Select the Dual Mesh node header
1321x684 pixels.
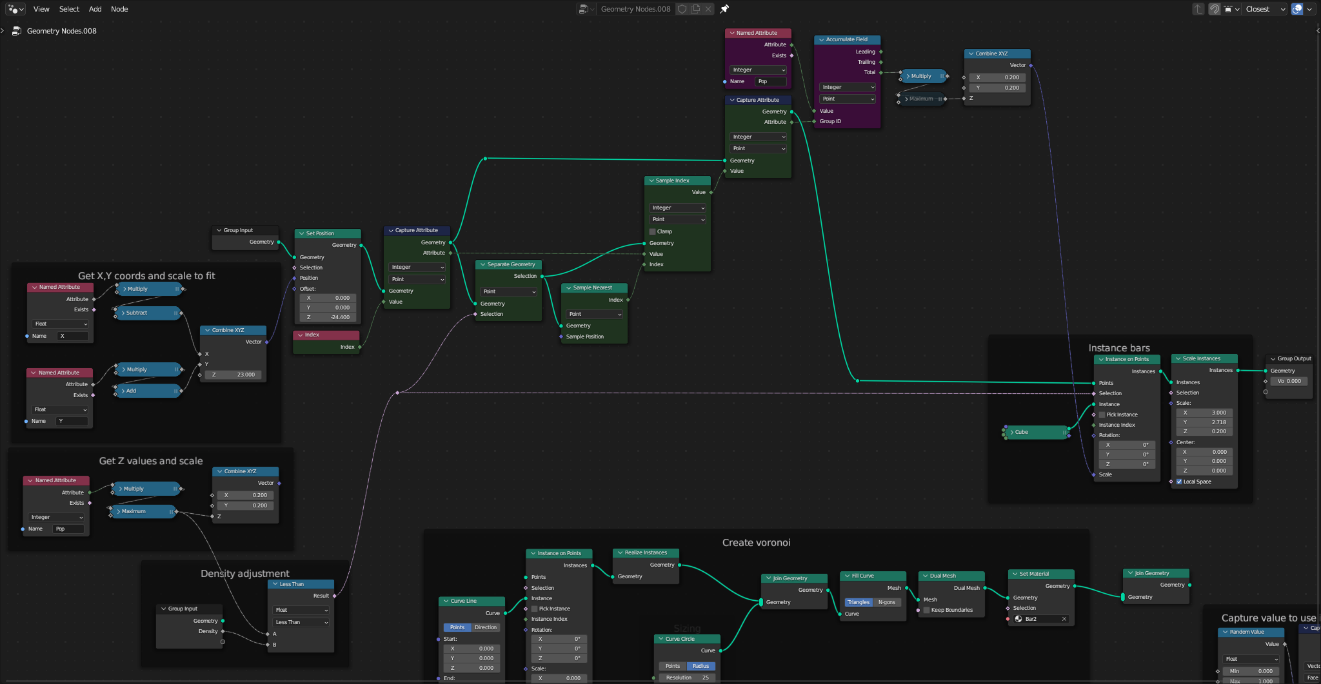pyautogui.click(x=951, y=576)
